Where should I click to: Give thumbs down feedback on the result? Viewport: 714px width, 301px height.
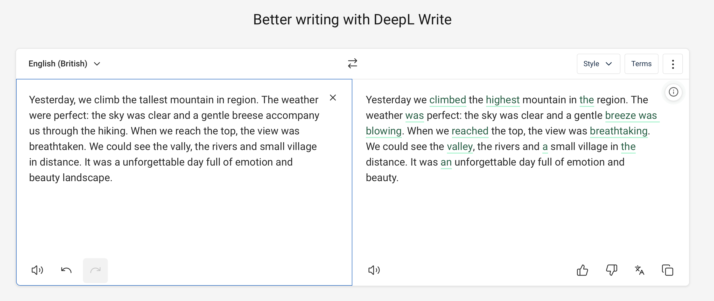(x=611, y=270)
